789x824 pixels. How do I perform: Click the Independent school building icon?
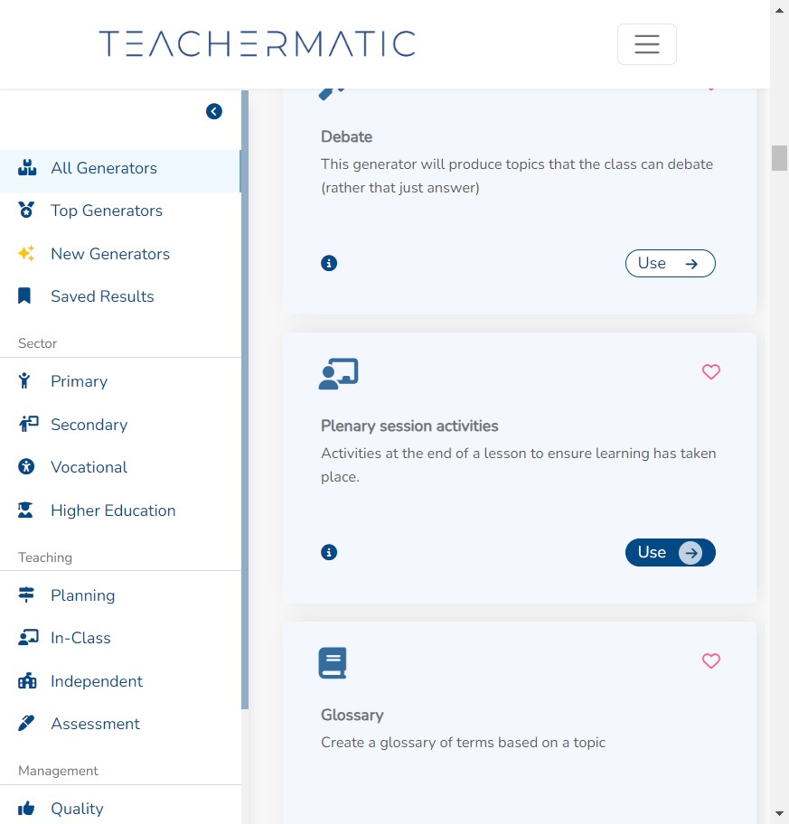click(x=27, y=680)
